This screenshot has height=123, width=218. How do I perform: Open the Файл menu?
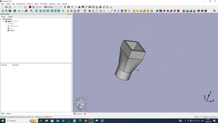tap(3, 4)
